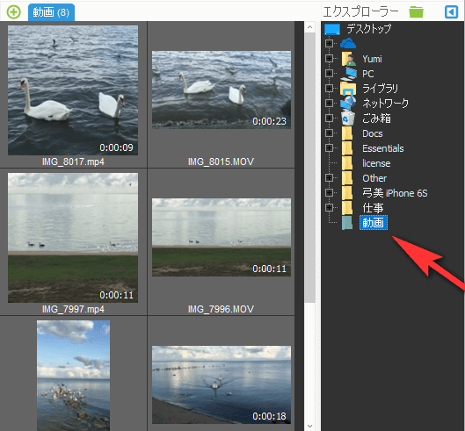Expand the 弓美 iPhone 6S tree node
Screen dimensions: 465x431
point(329,192)
